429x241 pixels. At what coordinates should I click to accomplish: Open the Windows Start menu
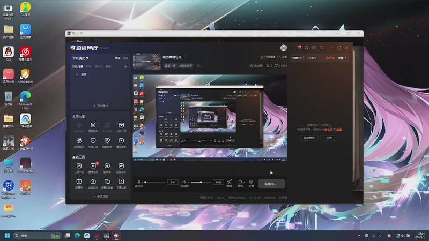[8, 236]
